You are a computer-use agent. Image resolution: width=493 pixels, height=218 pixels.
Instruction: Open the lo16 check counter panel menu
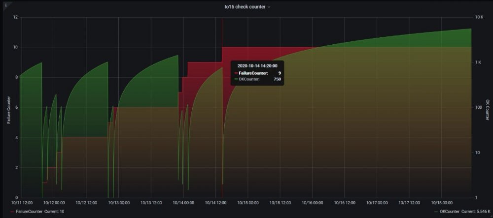tap(242, 7)
